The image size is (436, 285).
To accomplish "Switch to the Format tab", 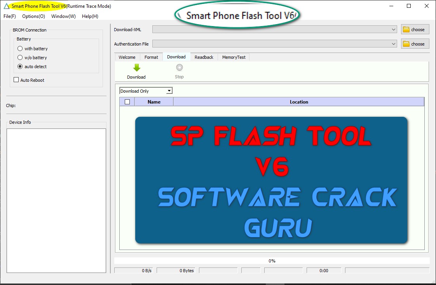I will [x=151, y=57].
